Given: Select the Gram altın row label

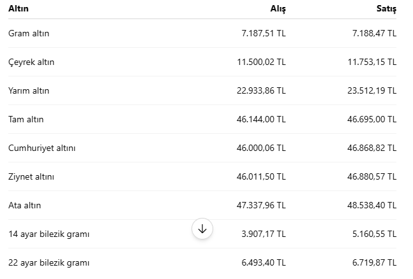Looking at the screenshot, I should tap(29, 33).
